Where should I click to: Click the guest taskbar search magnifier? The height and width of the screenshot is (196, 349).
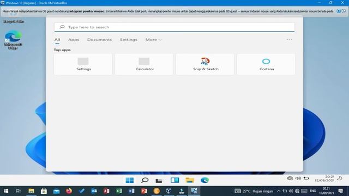point(145,180)
